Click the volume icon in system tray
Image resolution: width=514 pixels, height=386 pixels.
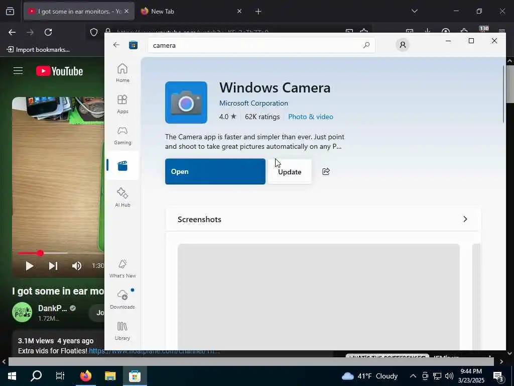pyautogui.click(x=449, y=376)
